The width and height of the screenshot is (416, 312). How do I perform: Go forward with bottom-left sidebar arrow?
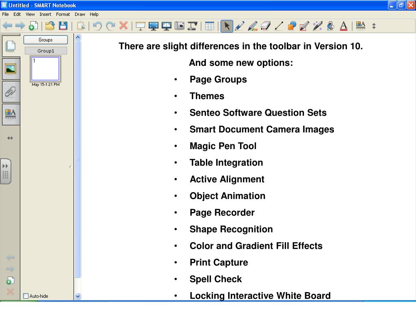click(x=10, y=269)
